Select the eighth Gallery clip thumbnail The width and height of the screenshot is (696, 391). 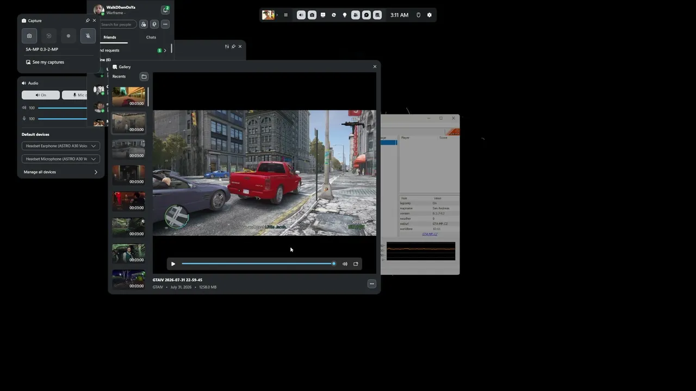pos(128,279)
